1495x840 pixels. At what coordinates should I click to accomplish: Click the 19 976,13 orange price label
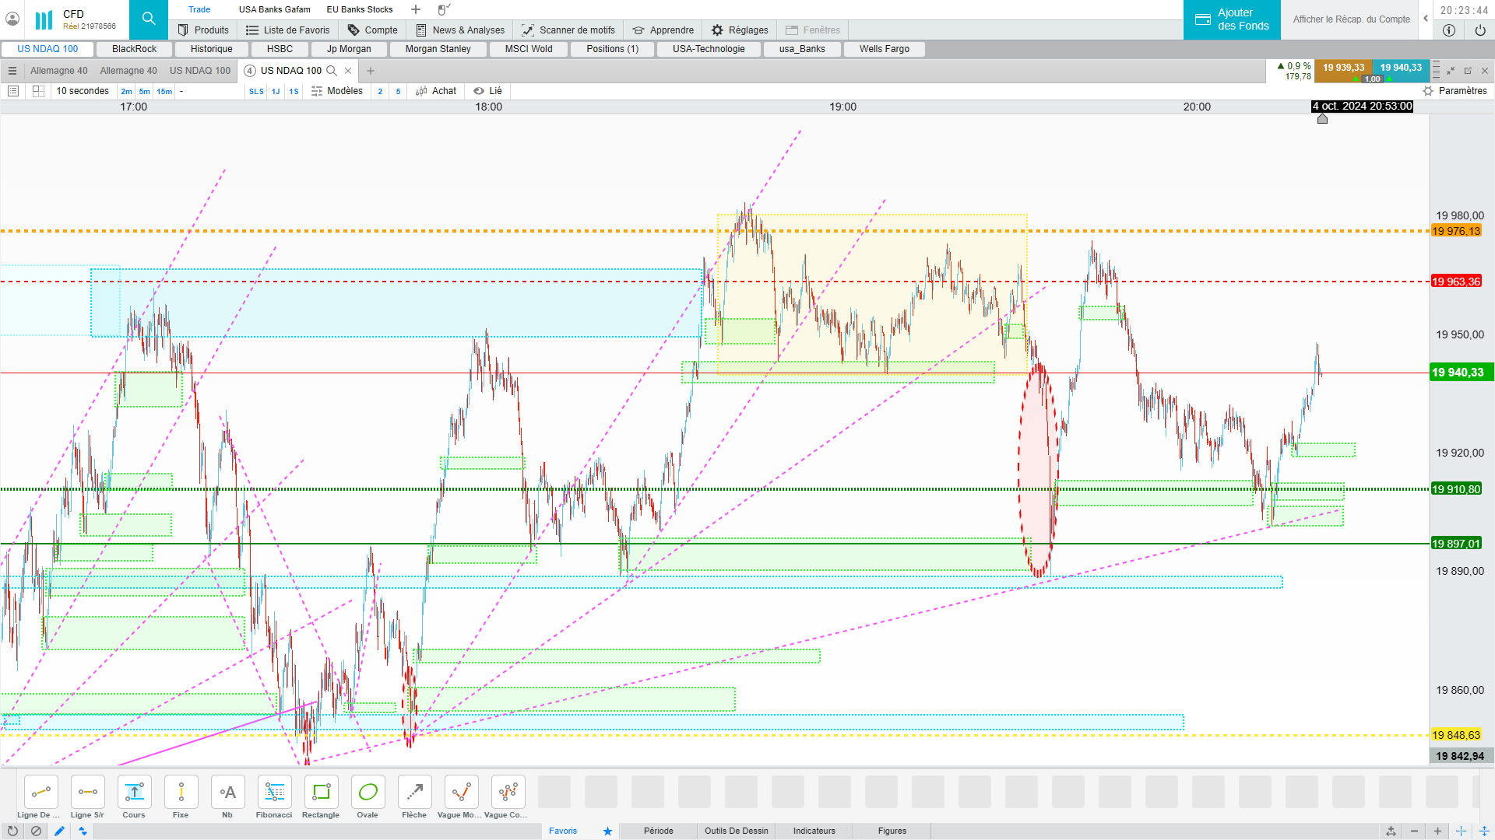point(1455,231)
